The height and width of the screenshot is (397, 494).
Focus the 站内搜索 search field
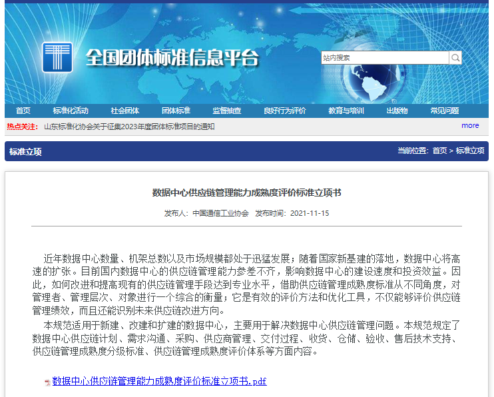coord(385,58)
